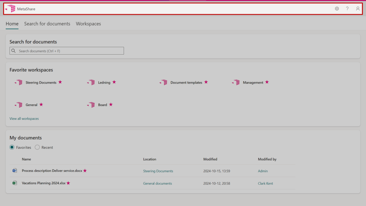Unfavorite Steering Documents workspace star
Viewport: 366px width, 206px height.
click(60, 82)
